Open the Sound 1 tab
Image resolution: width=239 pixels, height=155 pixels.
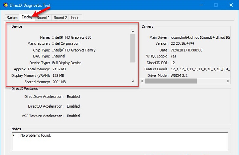[43, 18]
